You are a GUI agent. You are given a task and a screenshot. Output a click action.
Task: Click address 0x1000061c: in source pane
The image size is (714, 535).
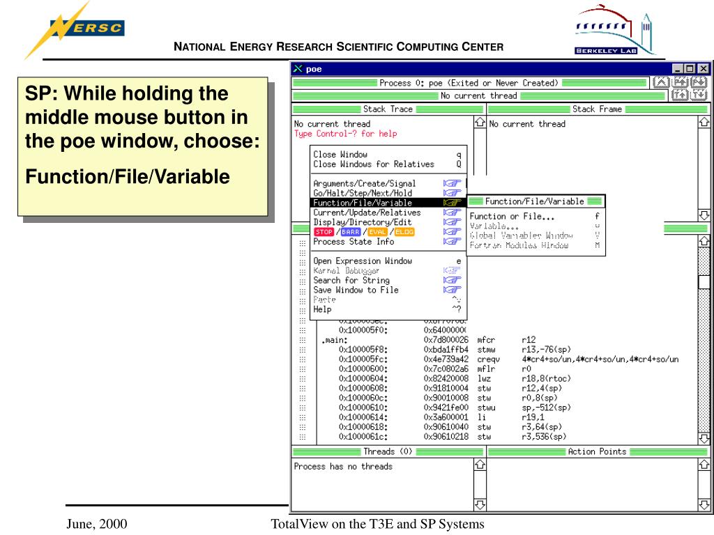pos(363,437)
